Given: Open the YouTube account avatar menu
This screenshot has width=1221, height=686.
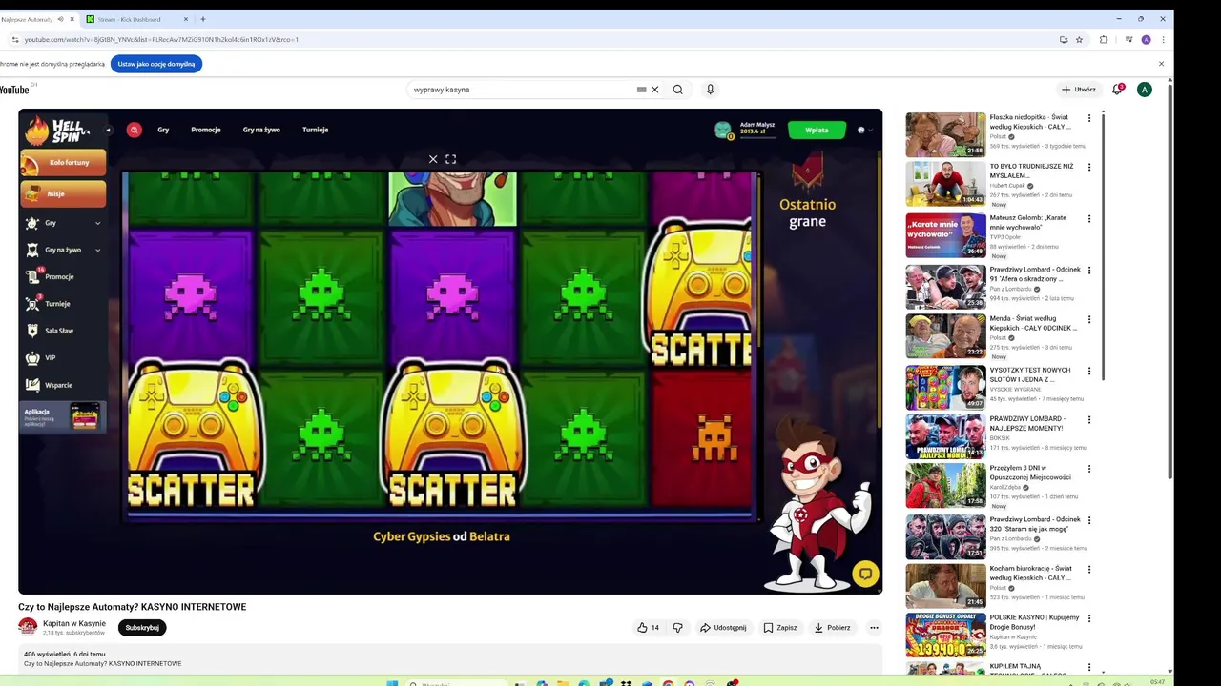Looking at the screenshot, I should (1145, 90).
